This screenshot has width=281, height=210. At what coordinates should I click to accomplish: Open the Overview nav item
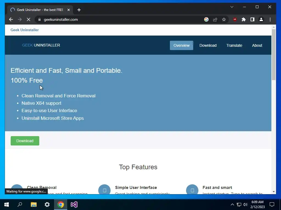181,45
